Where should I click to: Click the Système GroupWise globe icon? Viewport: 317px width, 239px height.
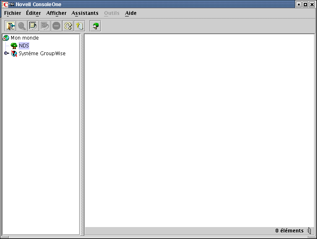14,54
